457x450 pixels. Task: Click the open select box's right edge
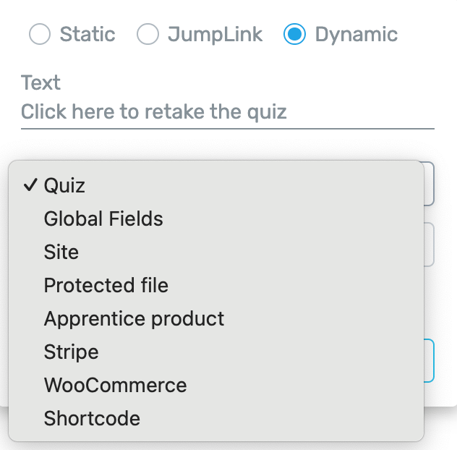click(x=428, y=184)
